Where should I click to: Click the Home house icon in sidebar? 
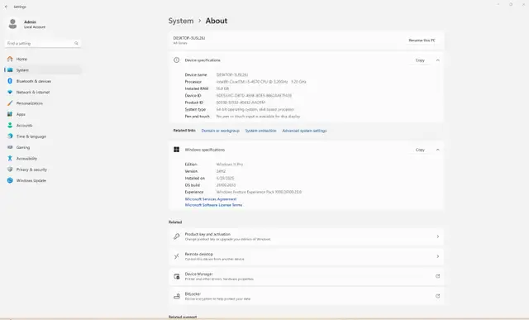(10, 59)
